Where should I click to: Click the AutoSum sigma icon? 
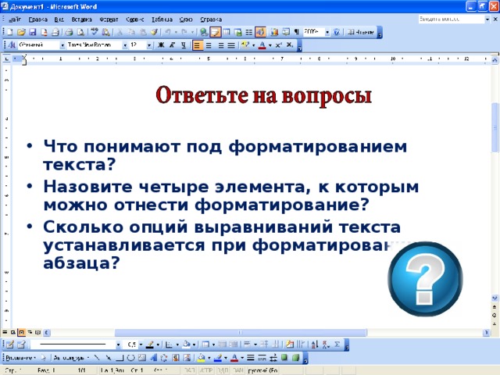pos(337,345)
